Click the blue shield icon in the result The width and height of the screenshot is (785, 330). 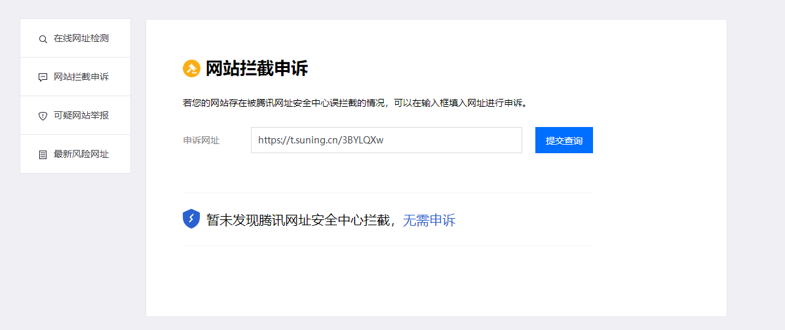[x=191, y=219]
